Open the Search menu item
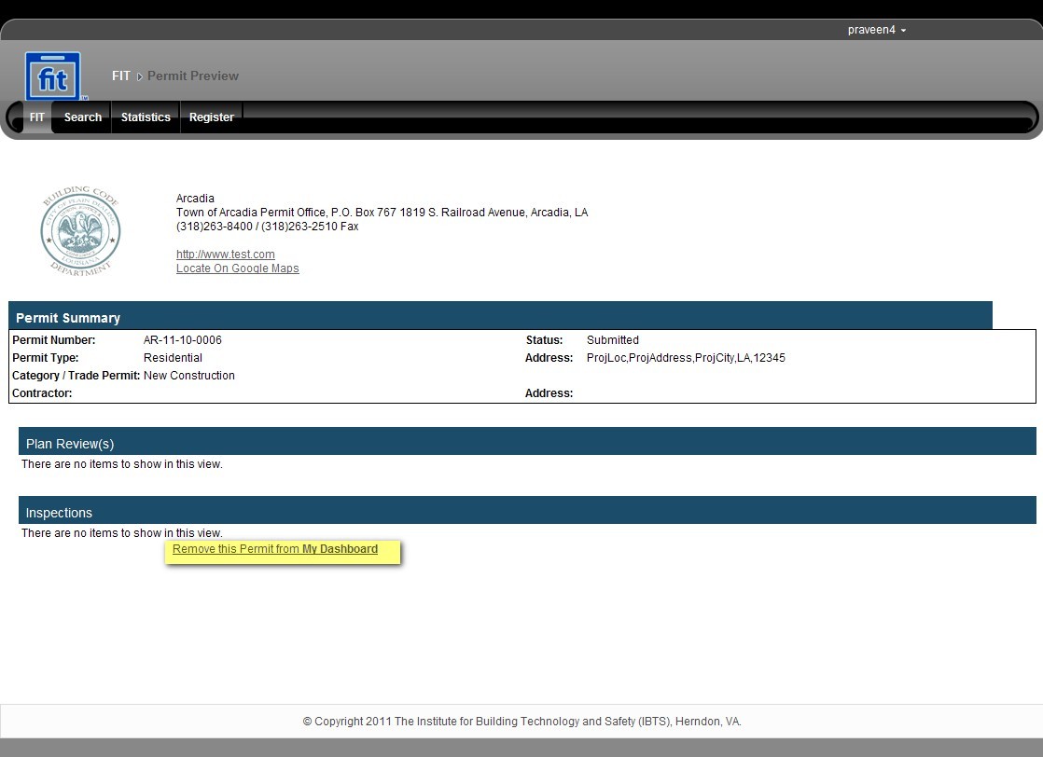The width and height of the screenshot is (1043, 757). point(82,117)
